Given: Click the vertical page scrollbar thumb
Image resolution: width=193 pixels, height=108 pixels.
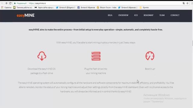Looking at the screenshot, I should [192, 43].
